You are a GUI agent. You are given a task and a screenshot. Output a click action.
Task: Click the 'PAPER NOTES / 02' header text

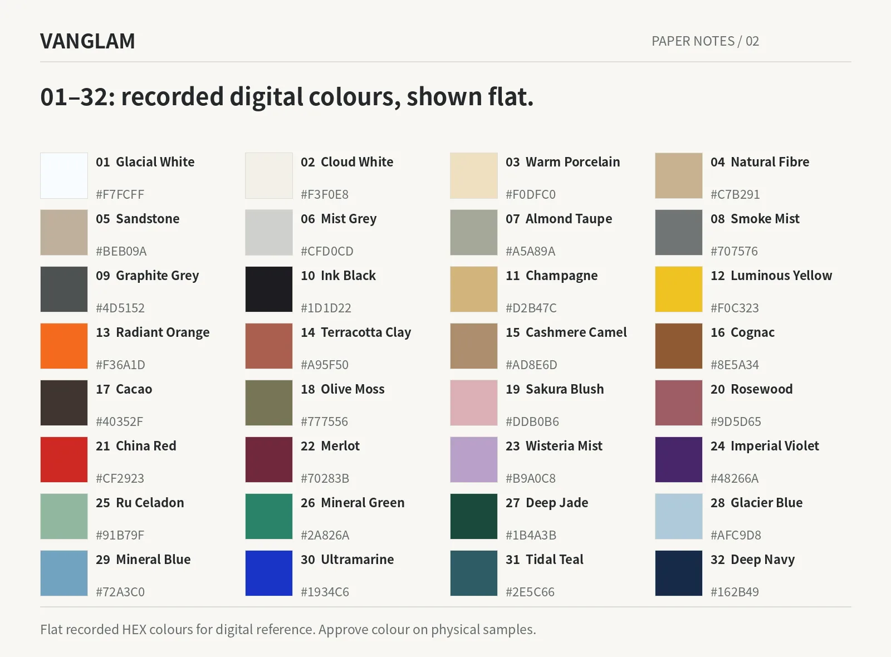pyautogui.click(x=705, y=41)
